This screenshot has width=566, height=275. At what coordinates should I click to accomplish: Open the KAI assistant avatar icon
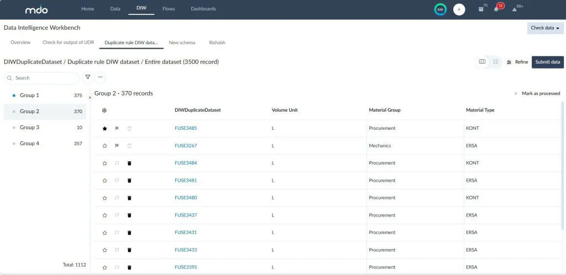click(440, 9)
